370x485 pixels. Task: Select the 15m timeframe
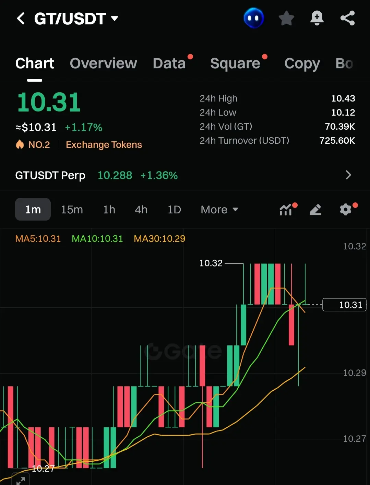pos(72,210)
